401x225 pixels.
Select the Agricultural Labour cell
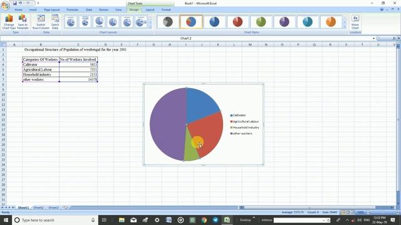click(x=41, y=69)
